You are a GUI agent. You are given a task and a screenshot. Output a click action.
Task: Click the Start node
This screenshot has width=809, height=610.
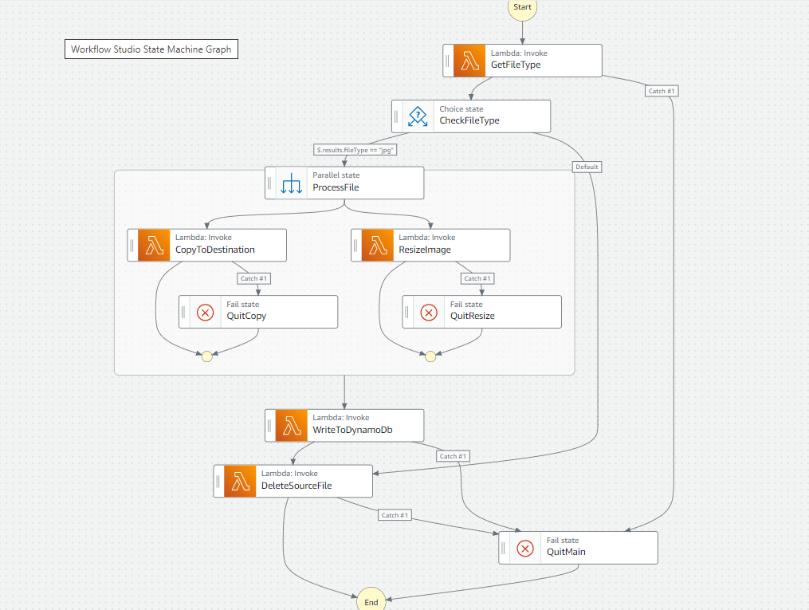[x=522, y=7]
